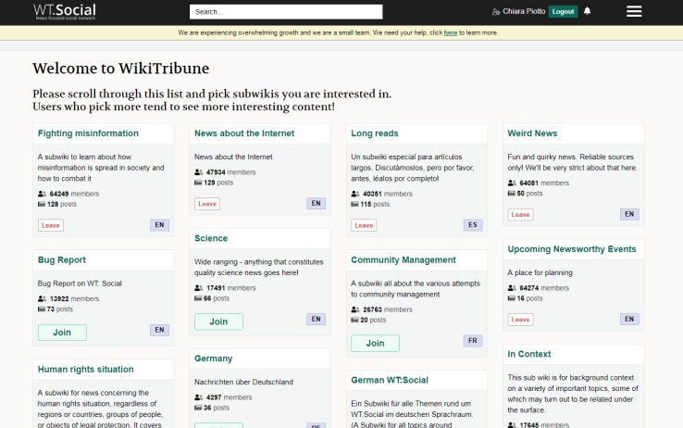Click 'A place for planning' description
683x428 pixels.
[540, 273]
